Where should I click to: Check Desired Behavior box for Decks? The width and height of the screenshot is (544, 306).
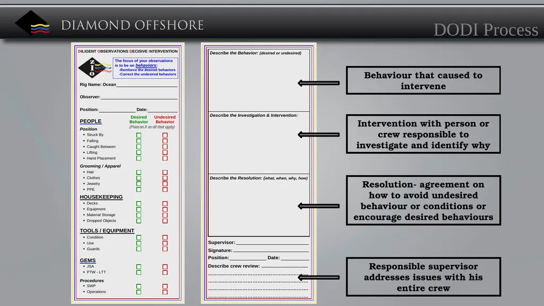coord(139,203)
